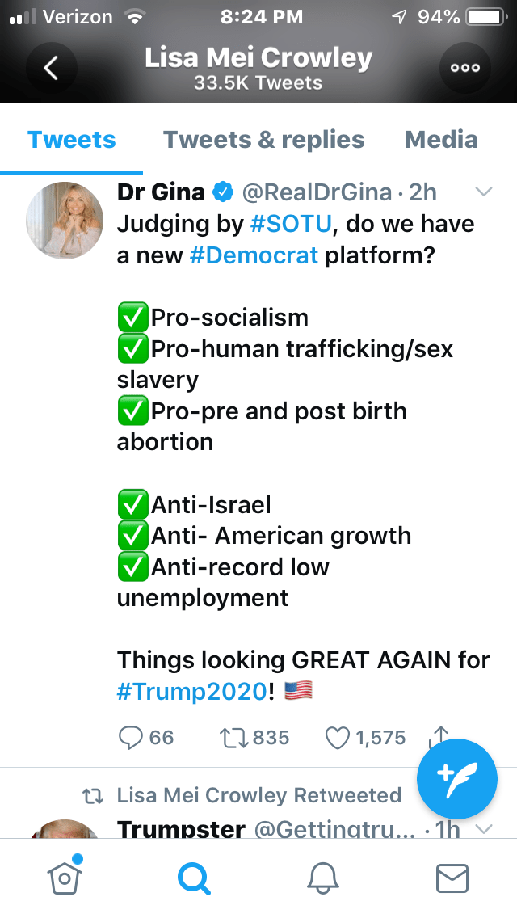The height and width of the screenshot is (918, 517).
Task: Tap the reply icon on Dr Gina's tweet
Action: click(x=130, y=737)
